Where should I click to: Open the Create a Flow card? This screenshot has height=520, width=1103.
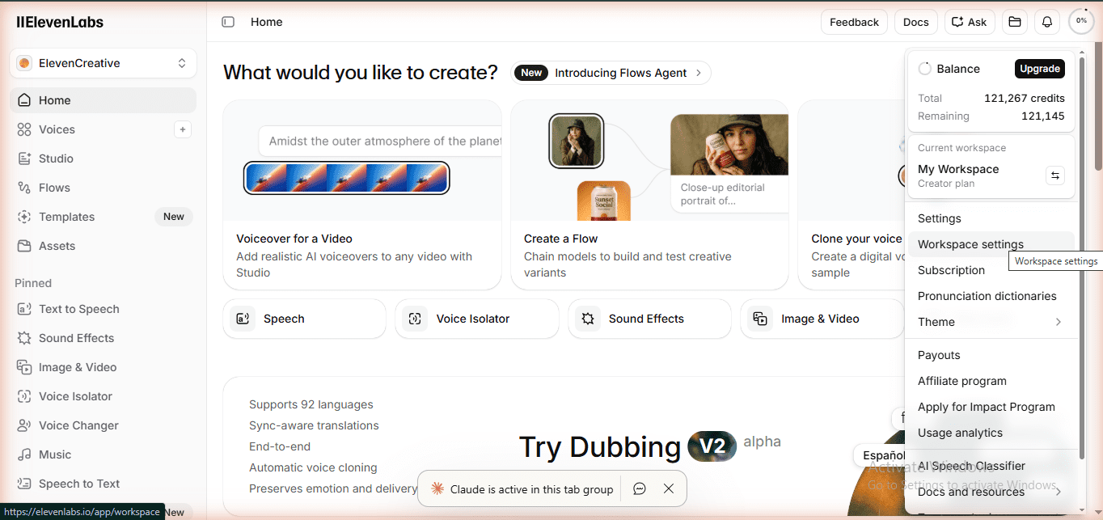tap(649, 195)
